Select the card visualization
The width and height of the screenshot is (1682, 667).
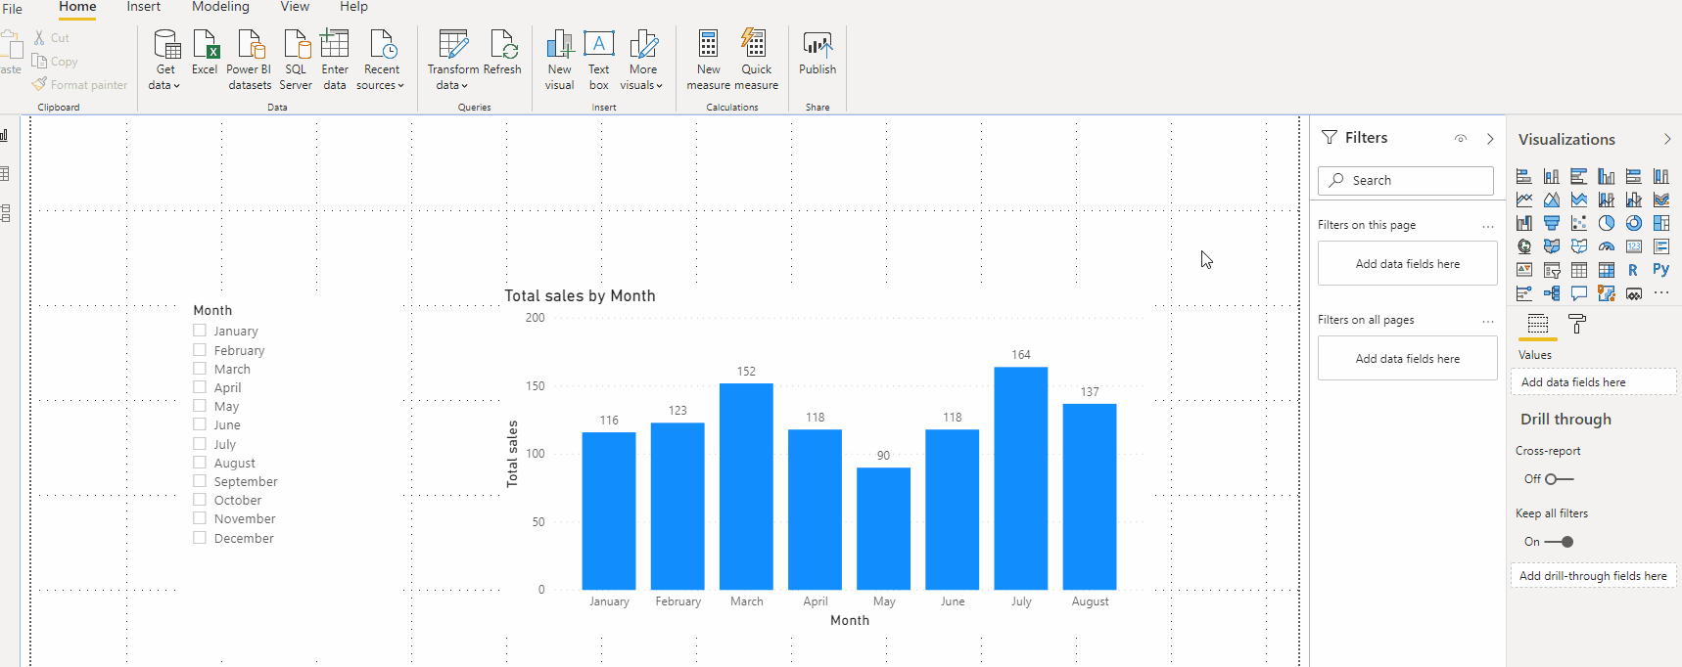(x=1634, y=246)
